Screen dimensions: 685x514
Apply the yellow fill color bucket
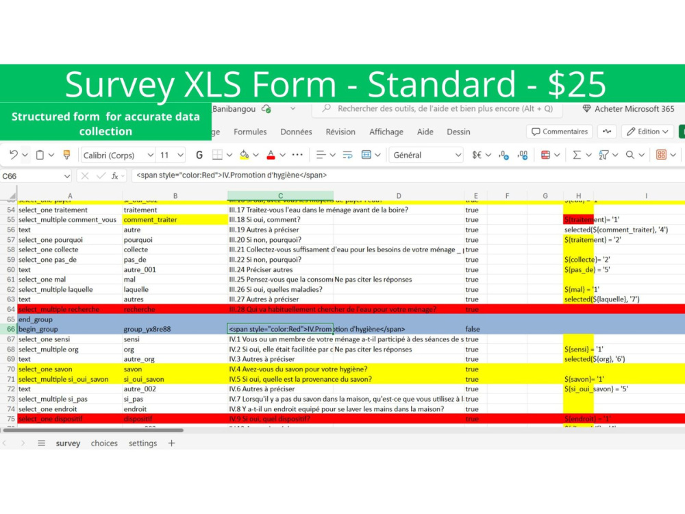coord(245,155)
